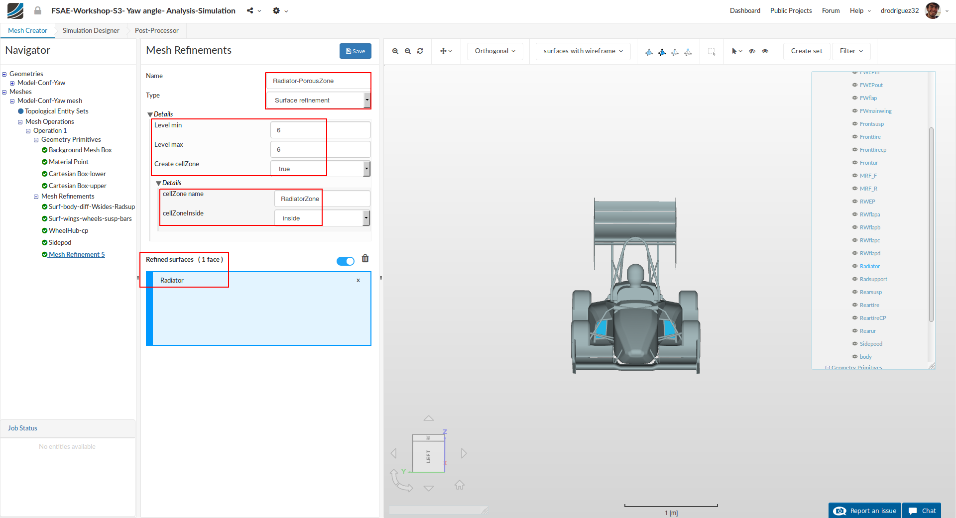Open the Filter dropdown

[851, 51]
